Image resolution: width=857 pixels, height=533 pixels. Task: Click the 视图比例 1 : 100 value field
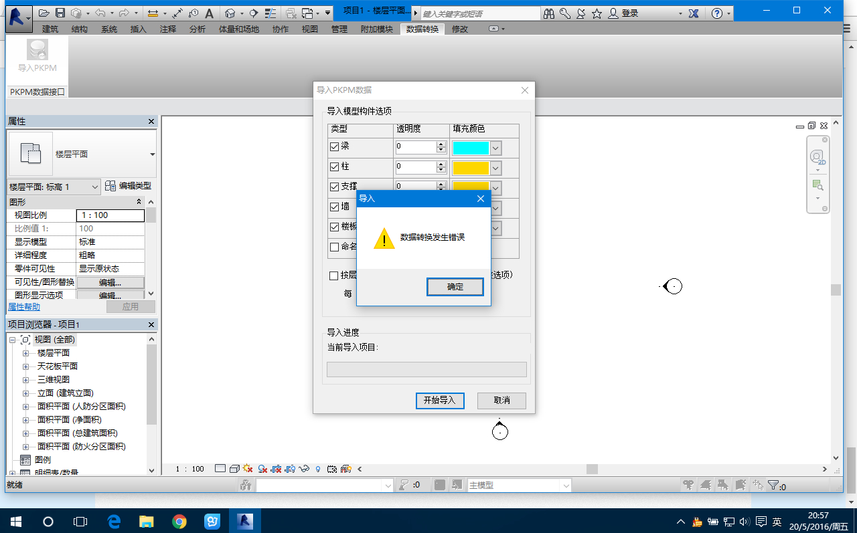pyautogui.click(x=110, y=215)
